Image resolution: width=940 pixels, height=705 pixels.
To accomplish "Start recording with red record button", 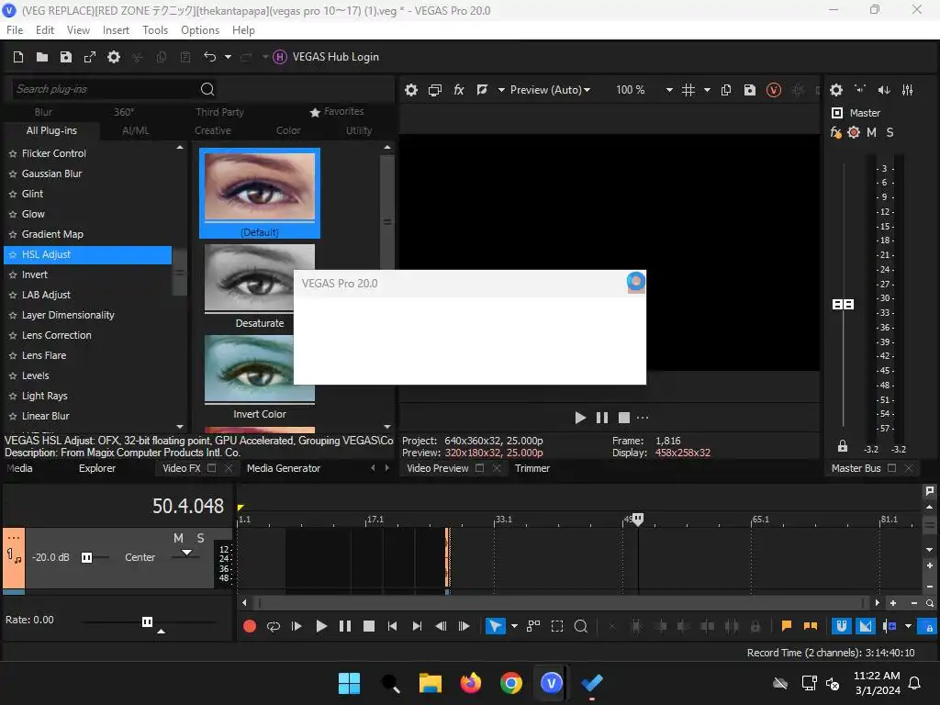I will click(250, 626).
